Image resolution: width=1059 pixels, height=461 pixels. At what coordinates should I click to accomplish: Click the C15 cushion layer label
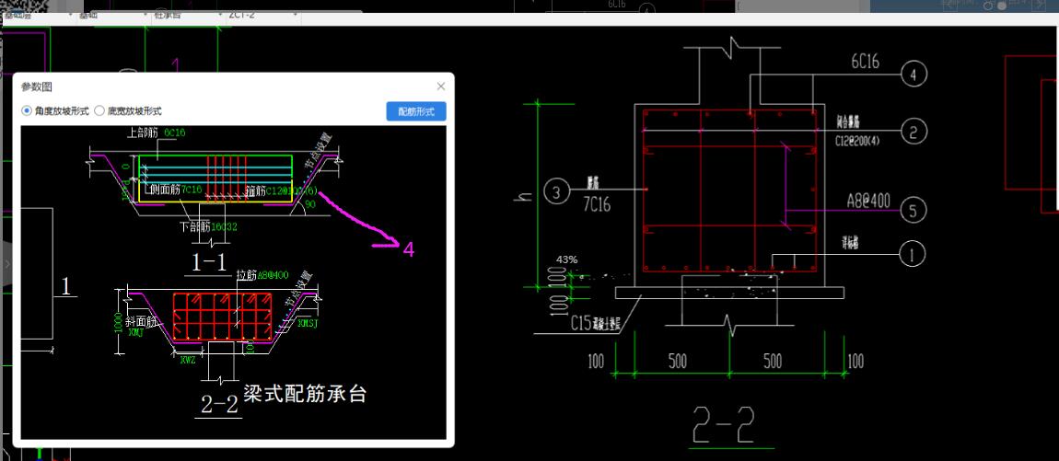pyautogui.click(x=598, y=323)
